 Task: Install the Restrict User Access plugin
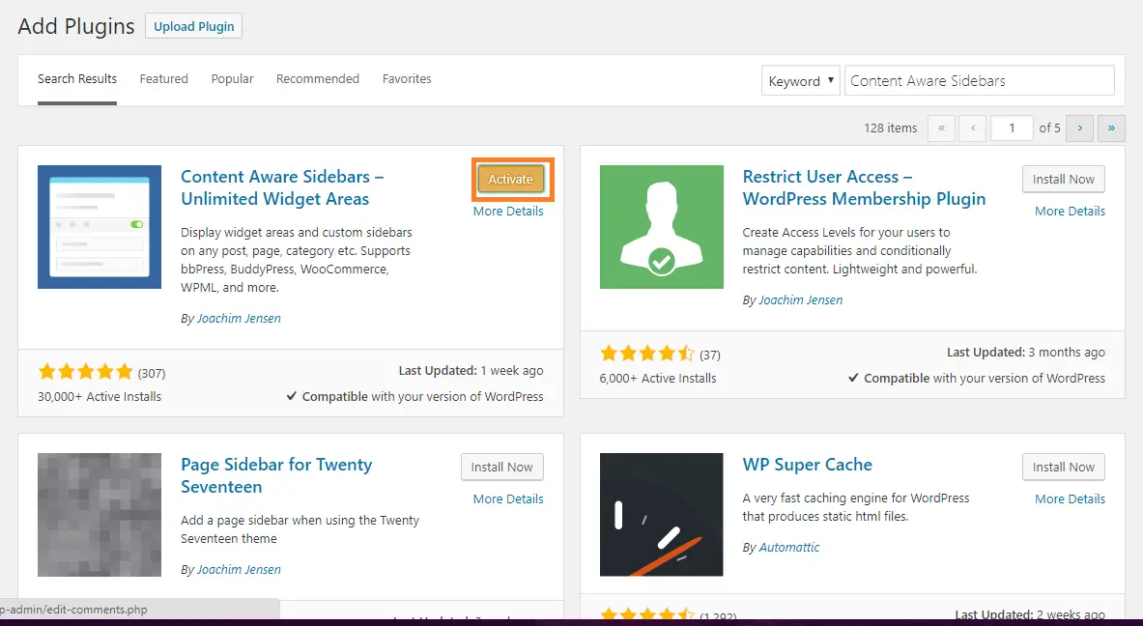pyautogui.click(x=1064, y=180)
